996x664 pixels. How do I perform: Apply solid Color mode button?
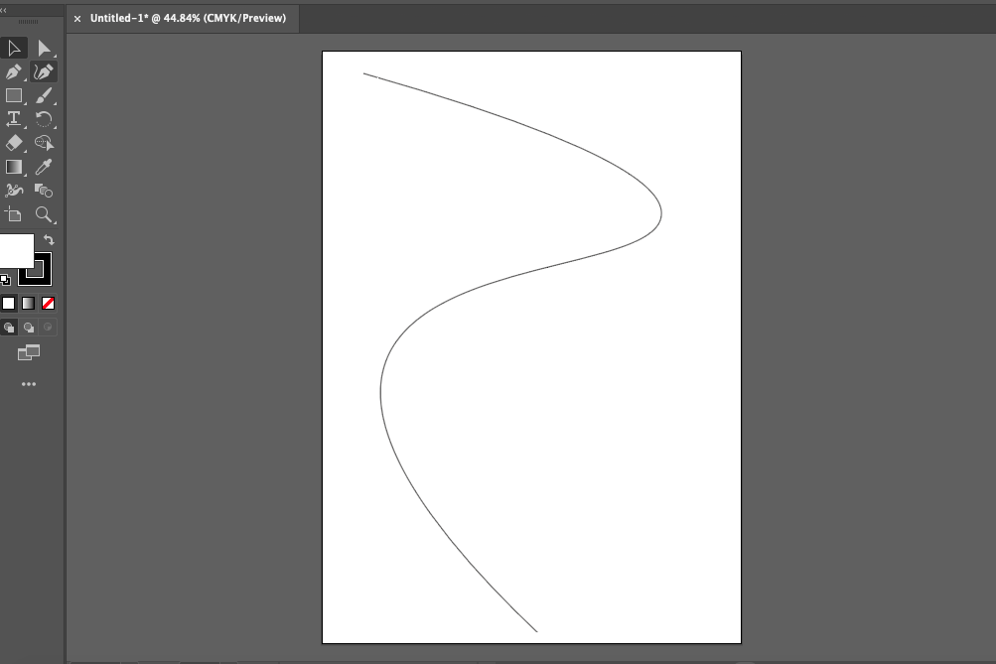click(8, 304)
